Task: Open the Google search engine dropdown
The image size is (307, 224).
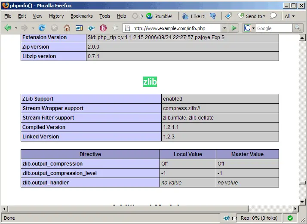Action: click(253, 28)
